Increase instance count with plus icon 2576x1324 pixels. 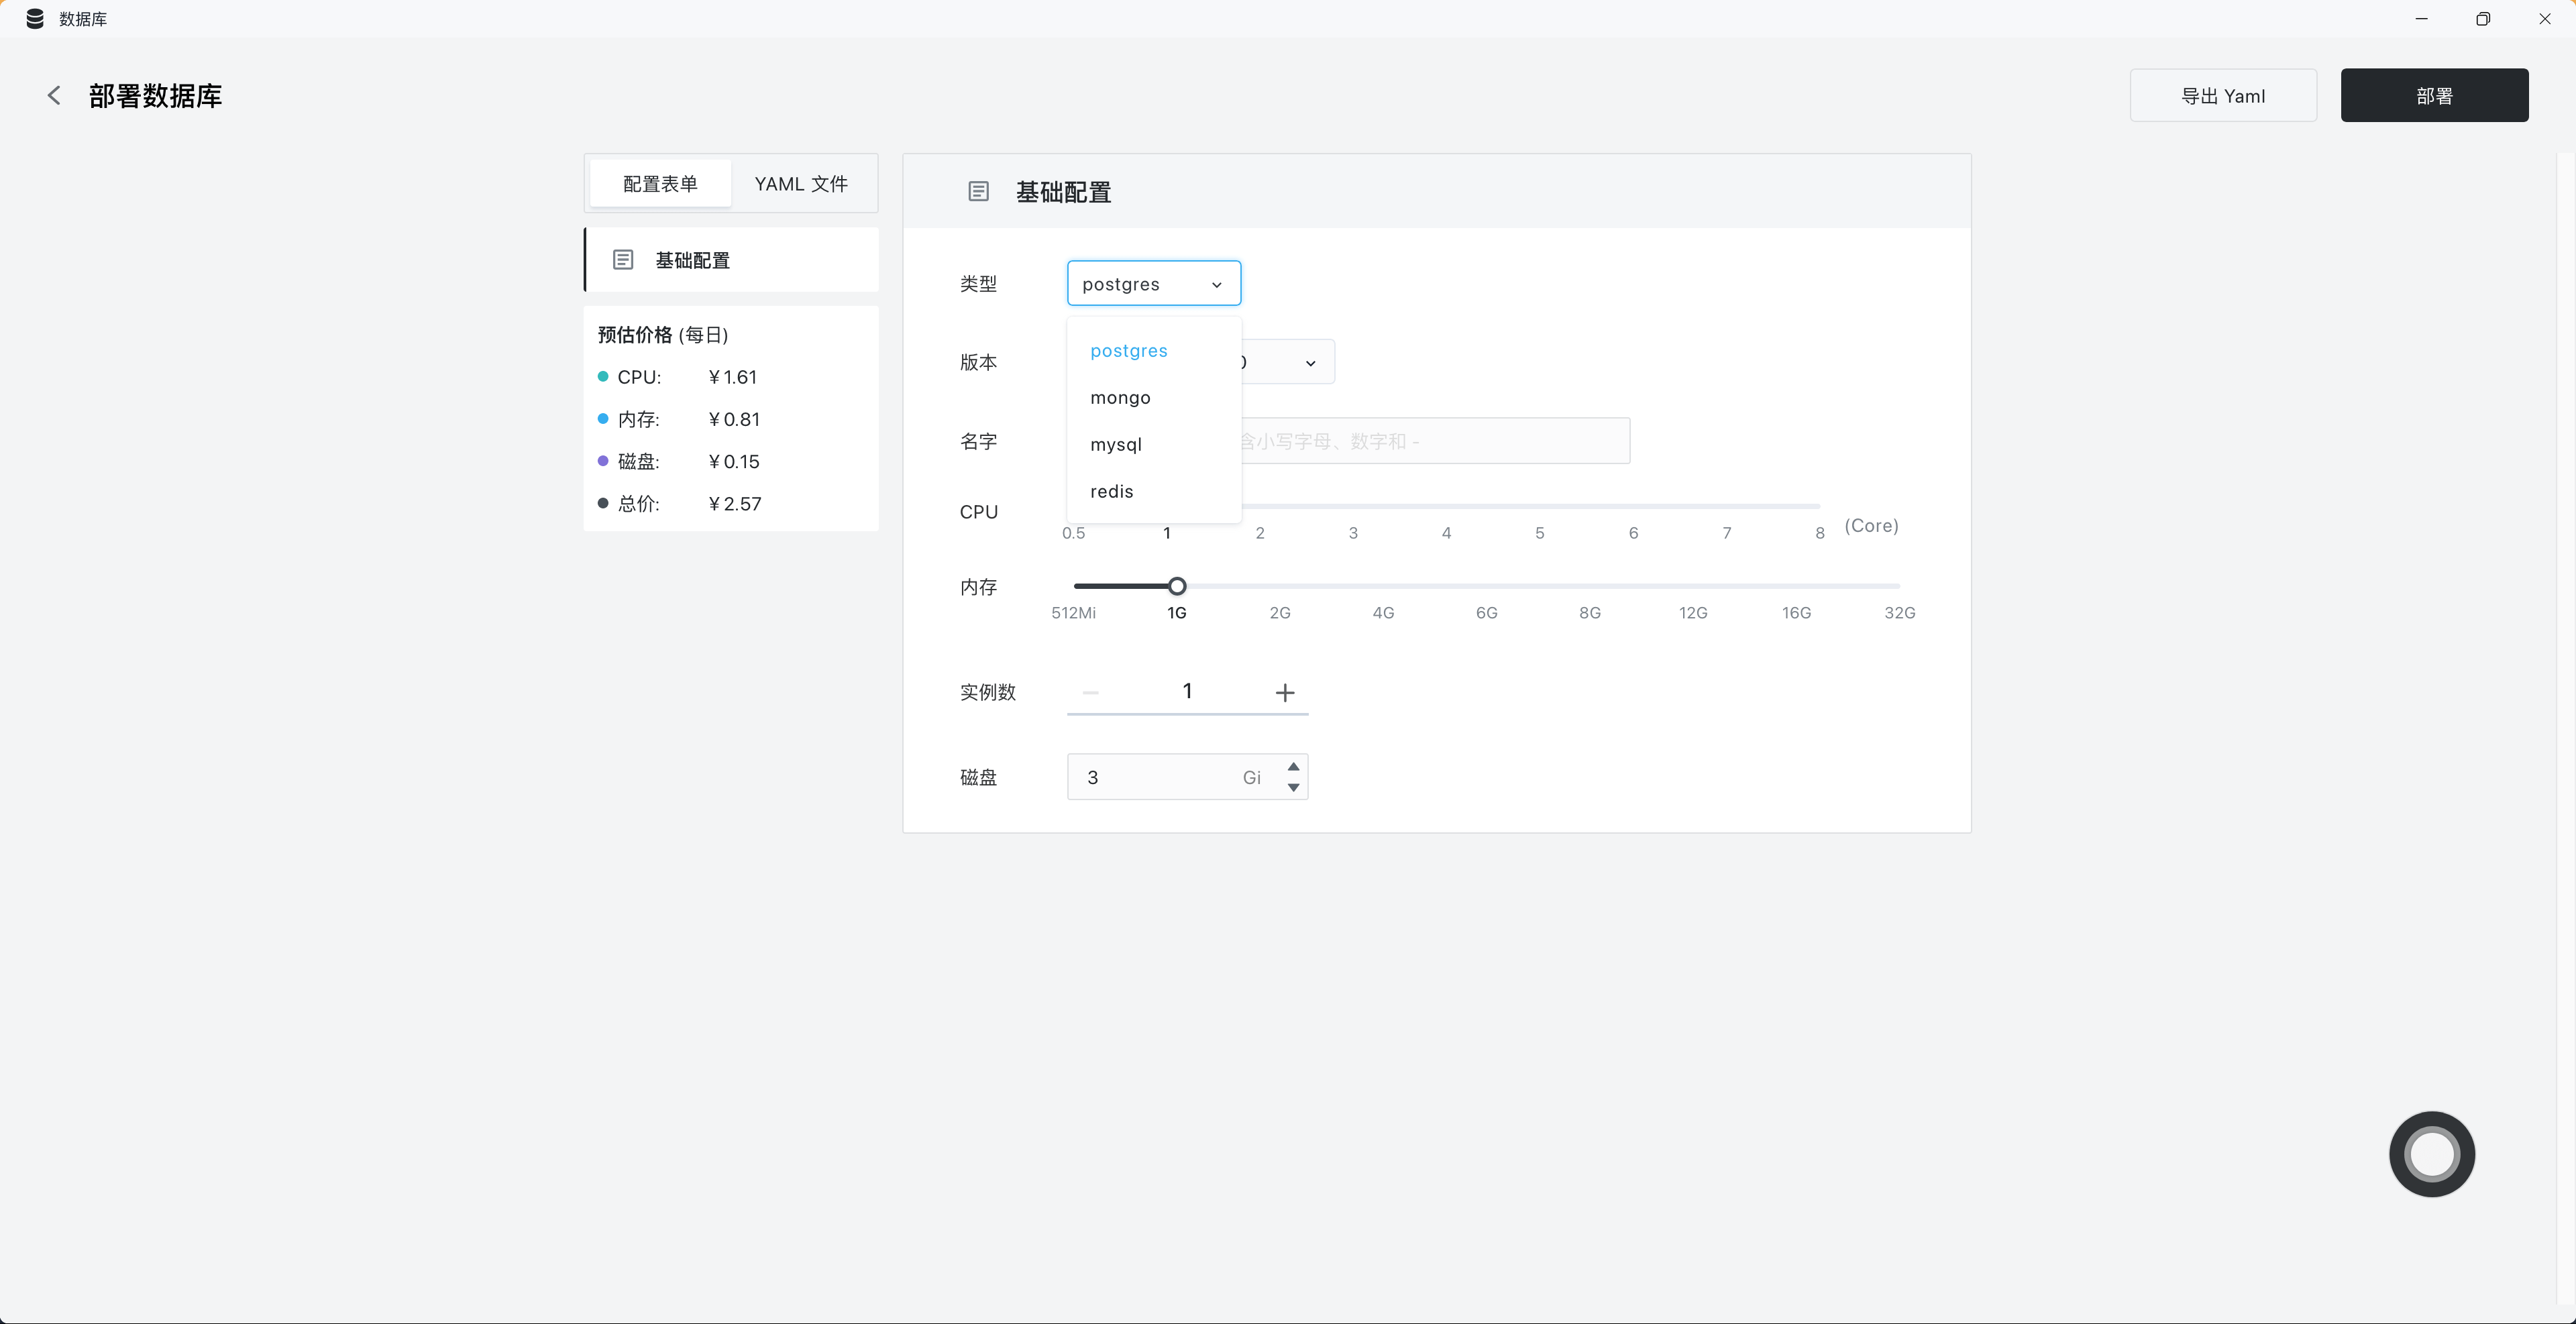click(x=1285, y=692)
